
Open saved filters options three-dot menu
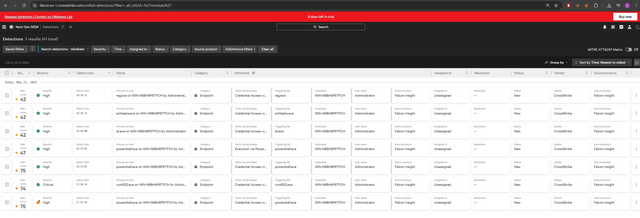[x=32, y=49]
